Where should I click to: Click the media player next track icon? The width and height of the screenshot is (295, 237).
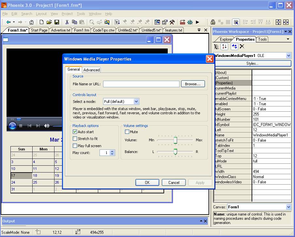coord(38,126)
